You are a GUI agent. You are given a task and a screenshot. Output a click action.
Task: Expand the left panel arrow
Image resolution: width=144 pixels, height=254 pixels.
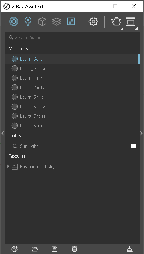pos(3,133)
